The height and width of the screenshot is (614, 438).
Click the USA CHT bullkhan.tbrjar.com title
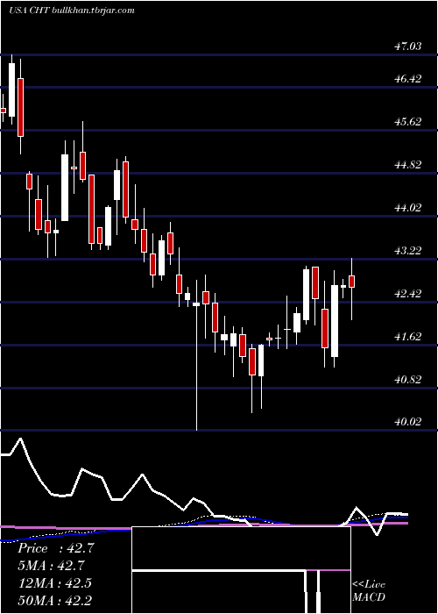(x=71, y=11)
